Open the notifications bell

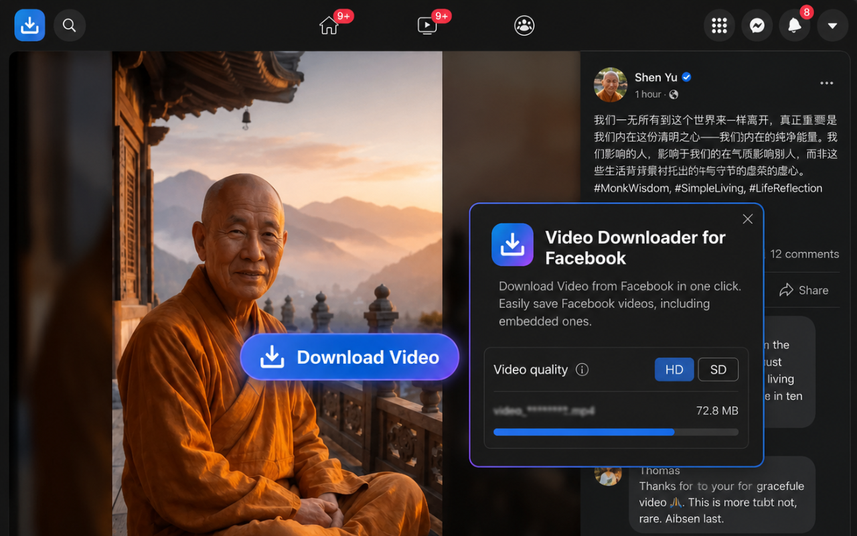coord(795,25)
